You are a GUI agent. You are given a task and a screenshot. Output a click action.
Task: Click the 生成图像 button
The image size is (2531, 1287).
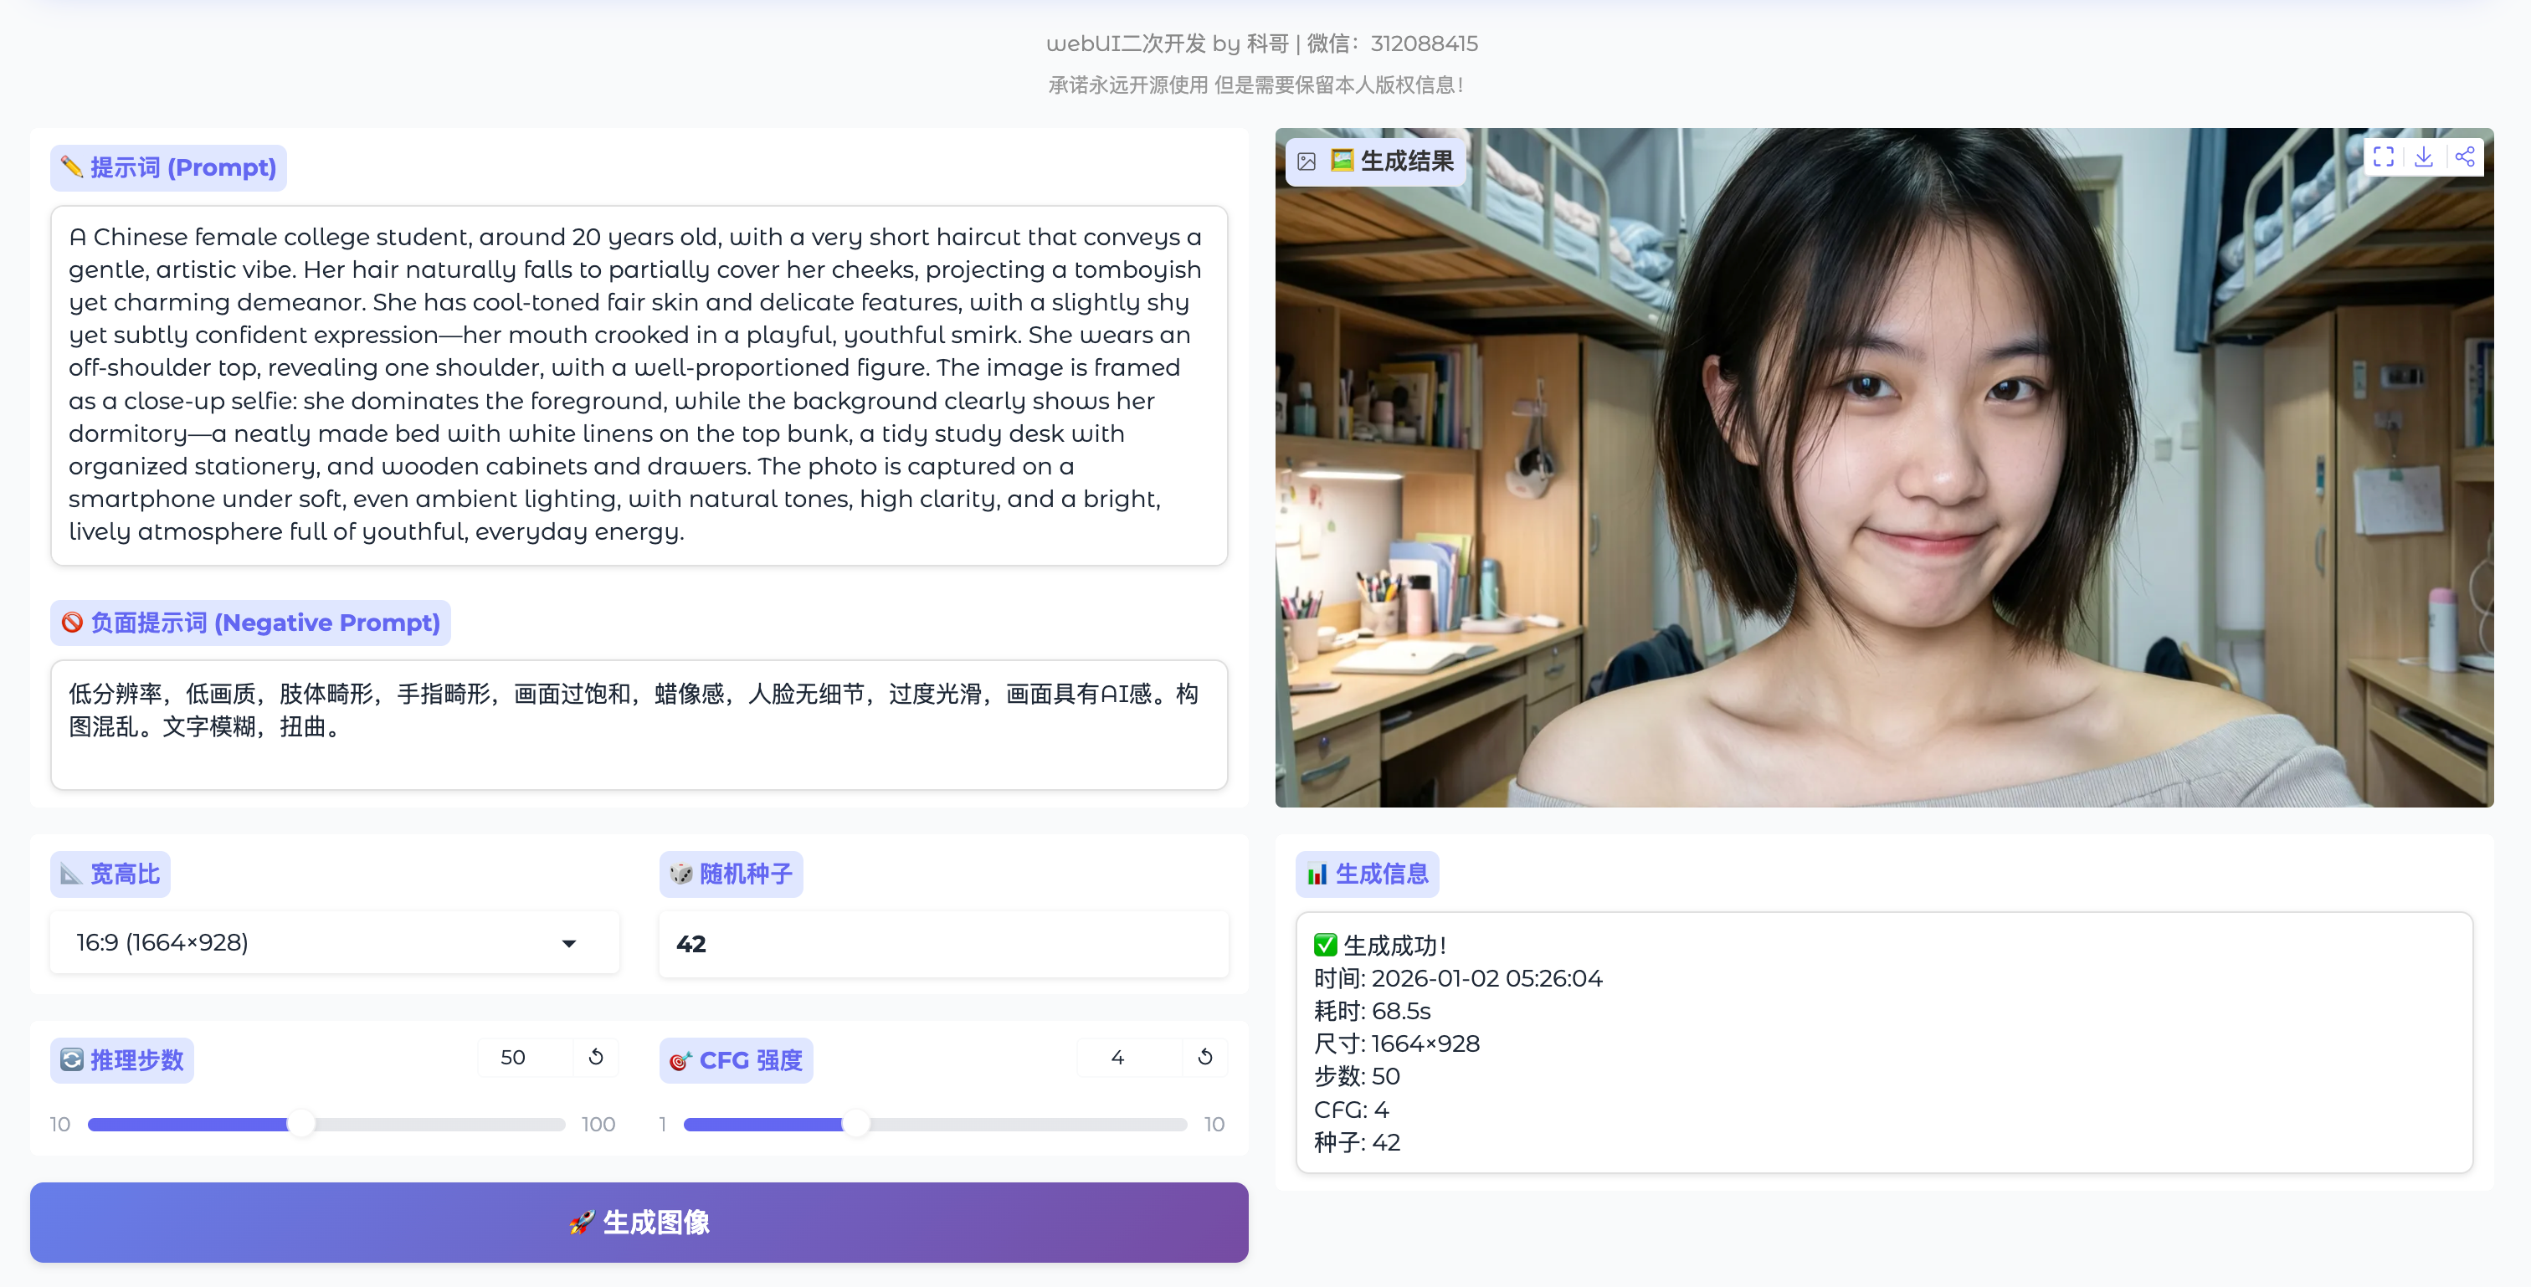[639, 1223]
